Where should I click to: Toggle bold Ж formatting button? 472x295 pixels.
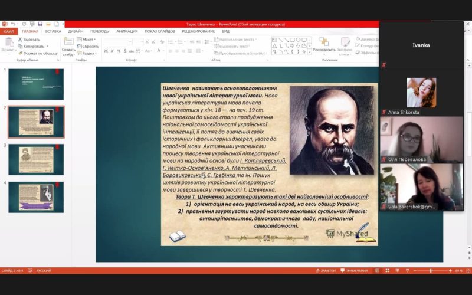coord(106,51)
